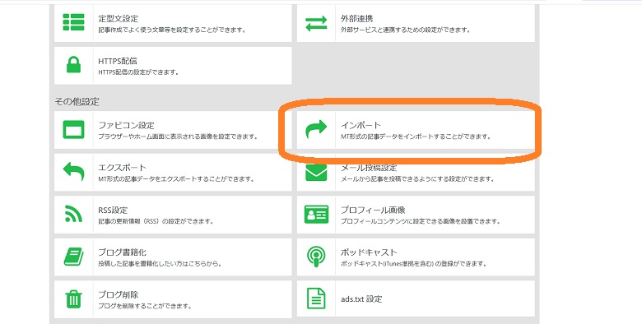Open メール投稿設定 page
Viewport: 642px width, 324px height.
[416, 172]
